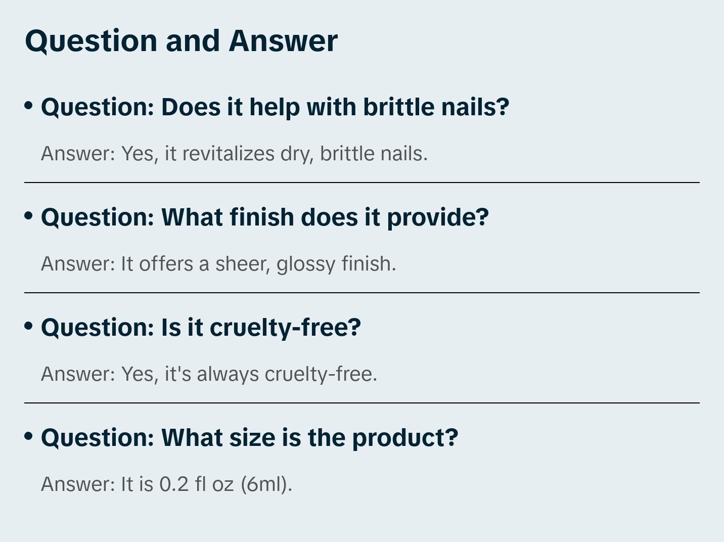Click the bullet next to the cruelty-free question
Viewport: 724px width, 542px height.
(29, 326)
